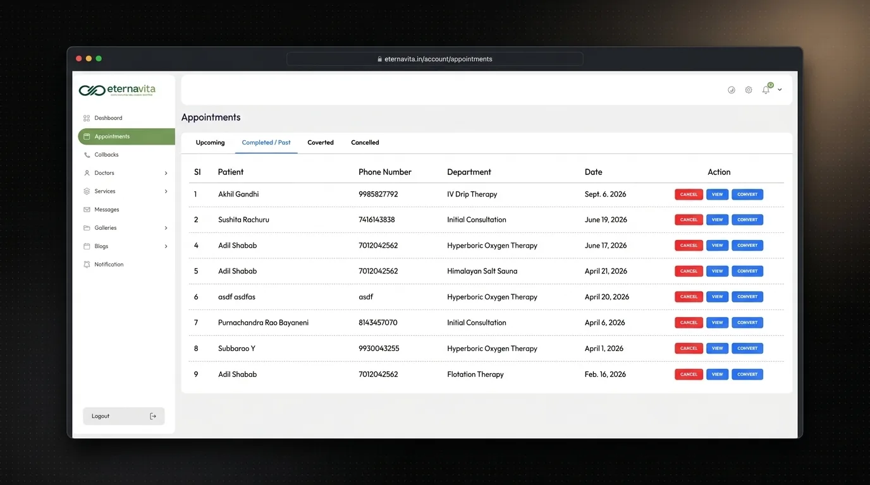
Task: Convert Purnachandra Rao Bayaneni's appointment
Action: [747, 323]
